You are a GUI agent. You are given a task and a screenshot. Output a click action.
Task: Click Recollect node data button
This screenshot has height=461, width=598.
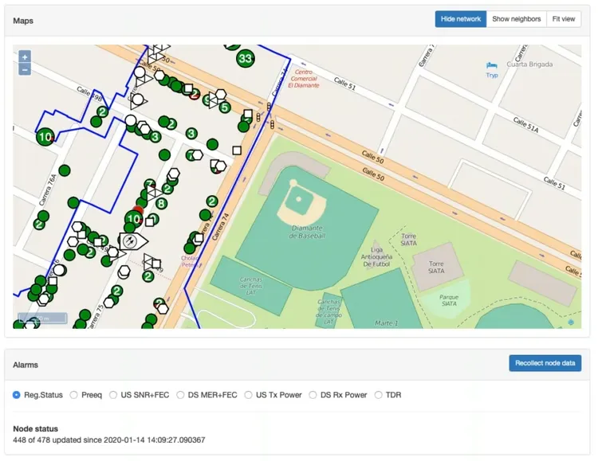pos(545,363)
